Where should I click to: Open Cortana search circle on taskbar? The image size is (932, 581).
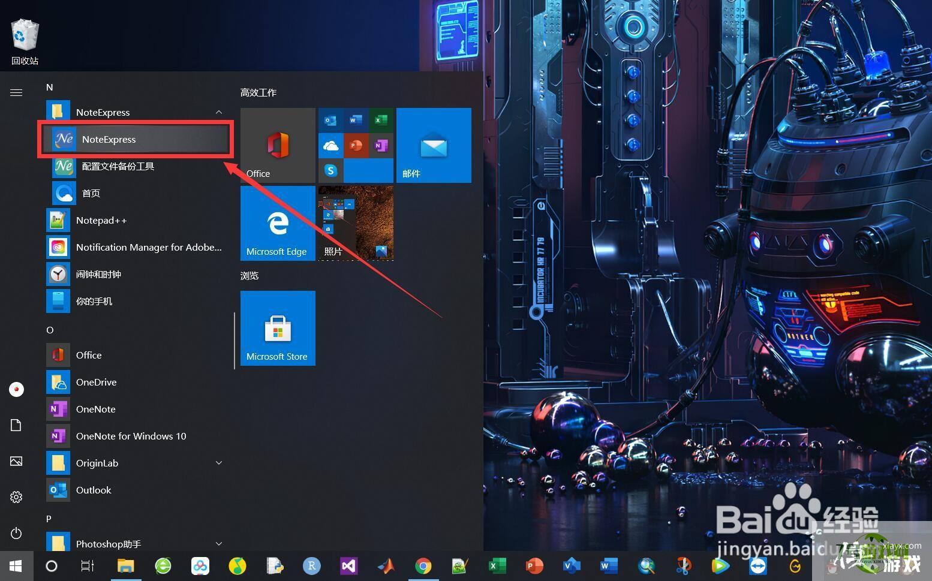(x=52, y=565)
